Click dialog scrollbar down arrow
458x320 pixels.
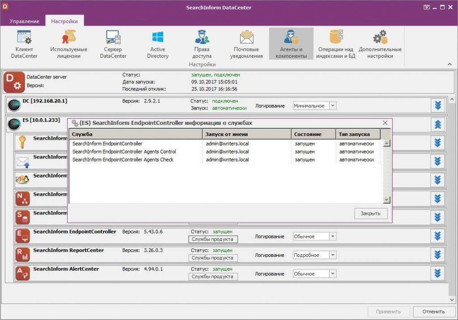tap(387, 200)
